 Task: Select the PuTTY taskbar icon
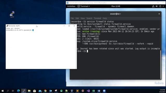24,91
